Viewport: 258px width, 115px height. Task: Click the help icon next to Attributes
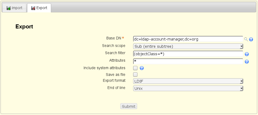[247, 62]
